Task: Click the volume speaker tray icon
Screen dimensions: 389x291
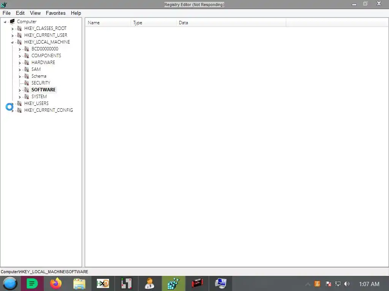Action: pyautogui.click(x=347, y=284)
